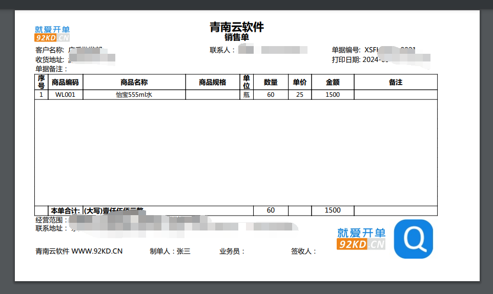
Task: Click the 备注 column header
Action: 396,82
